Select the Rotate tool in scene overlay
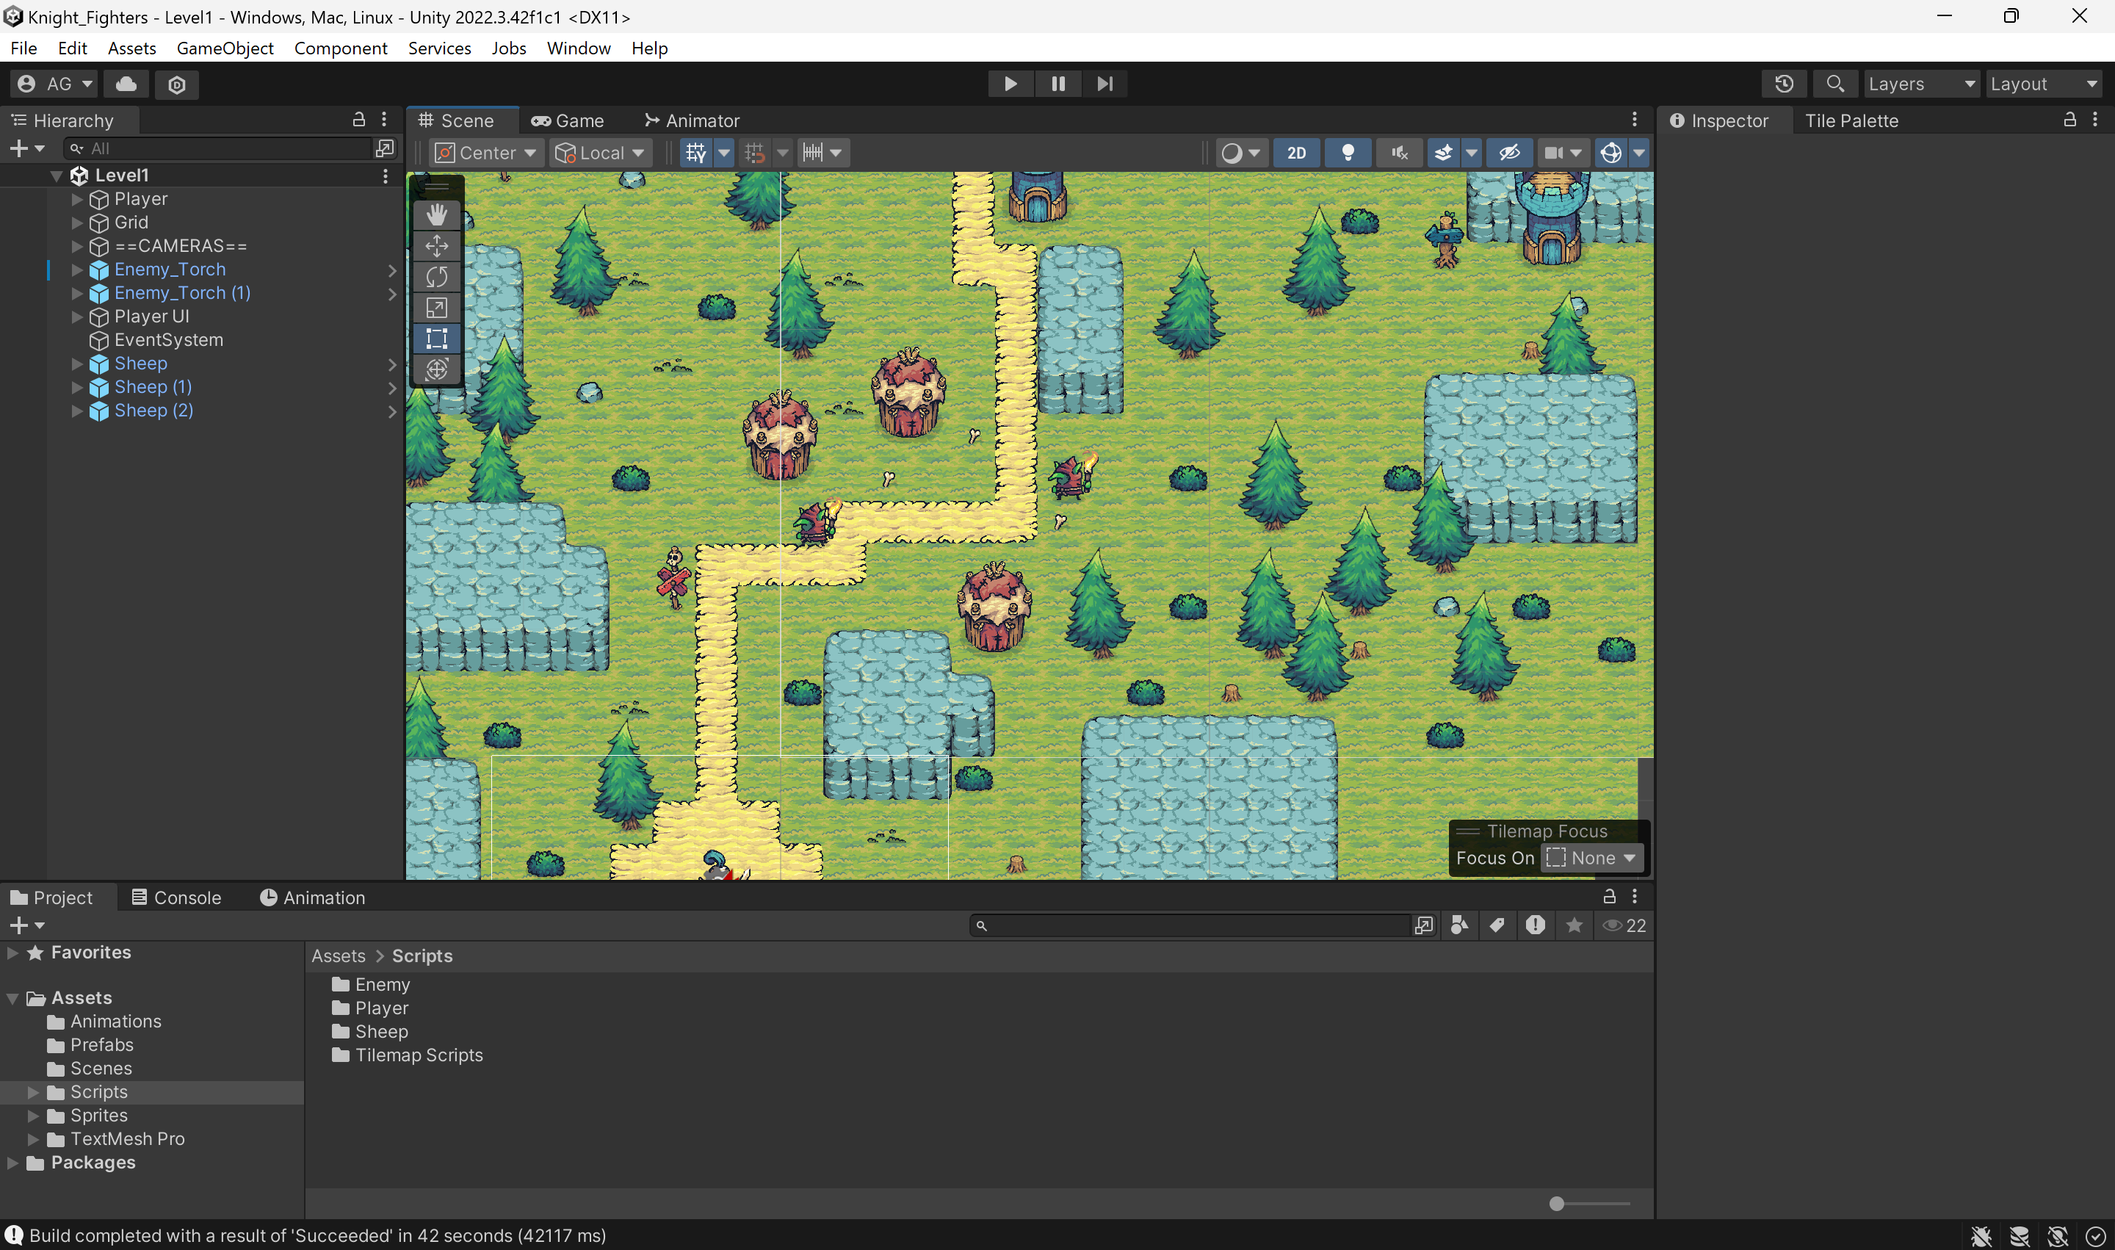Viewport: 2115px width, 1250px height. [x=436, y=276]
